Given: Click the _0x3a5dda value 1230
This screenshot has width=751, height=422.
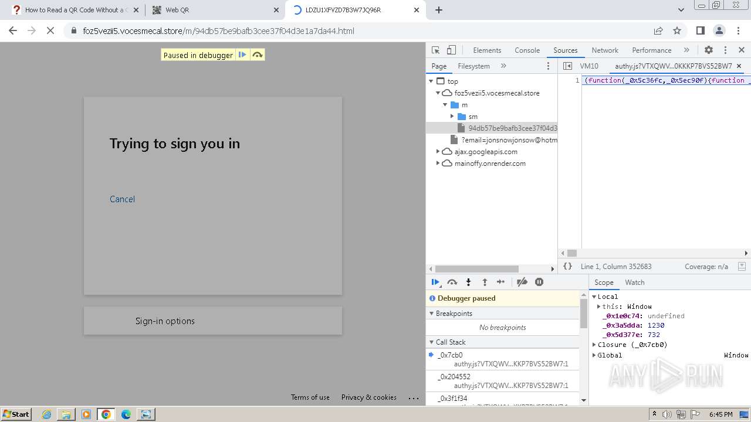Looking at the screenshot, I should point(656,325).
